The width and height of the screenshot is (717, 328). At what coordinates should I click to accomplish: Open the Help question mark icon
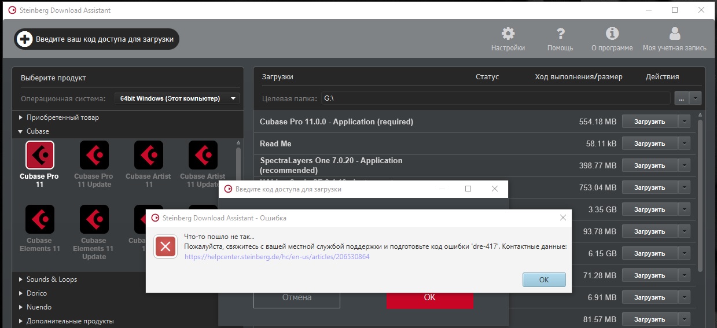point(560,34)
